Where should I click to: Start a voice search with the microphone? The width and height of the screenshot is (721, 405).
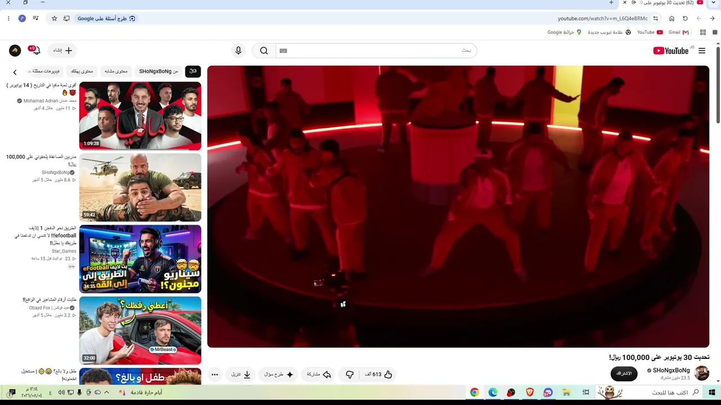(x=238, y=51)
